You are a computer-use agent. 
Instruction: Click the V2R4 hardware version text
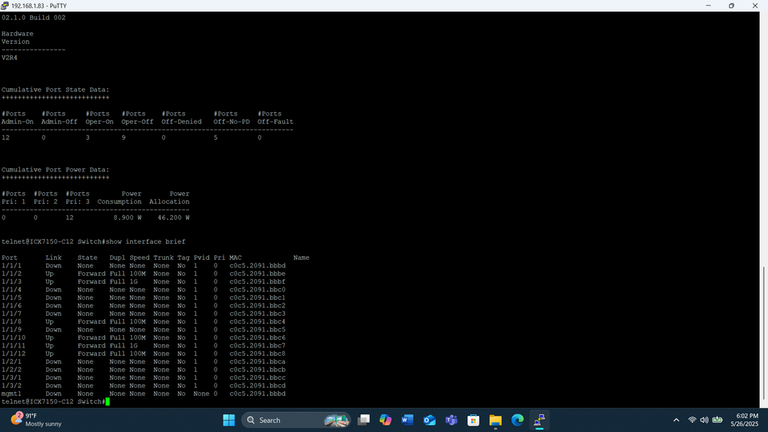pos(9,58)
